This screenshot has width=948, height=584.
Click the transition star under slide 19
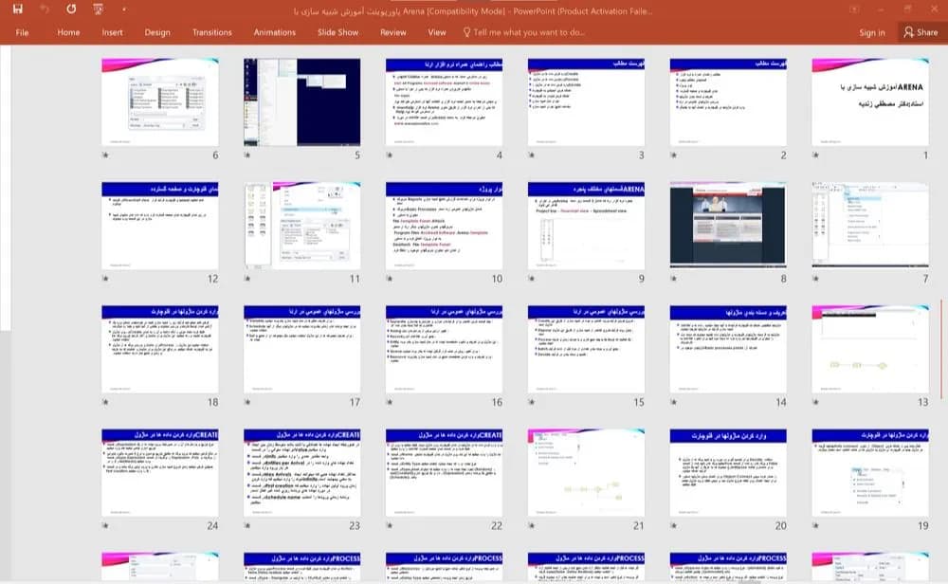point(815,526)
